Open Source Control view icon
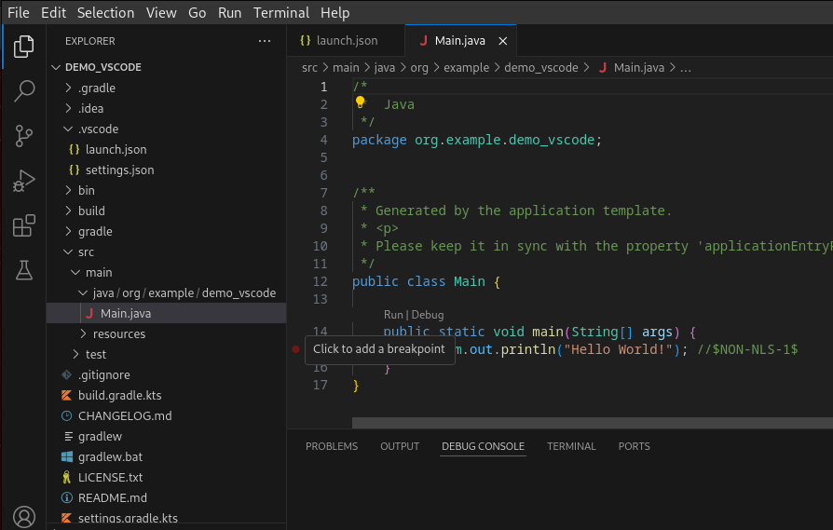The image size is (833, 530). pyautogui.click(x=24, y=135)
